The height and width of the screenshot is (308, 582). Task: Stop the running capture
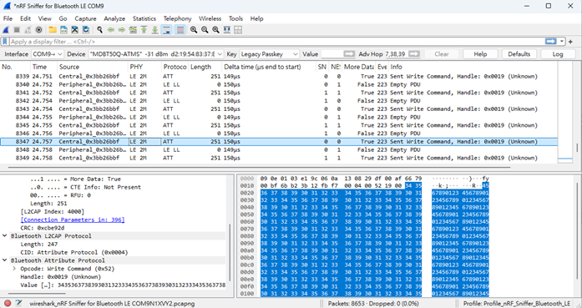pyautogui.click(x=17, y=30)
